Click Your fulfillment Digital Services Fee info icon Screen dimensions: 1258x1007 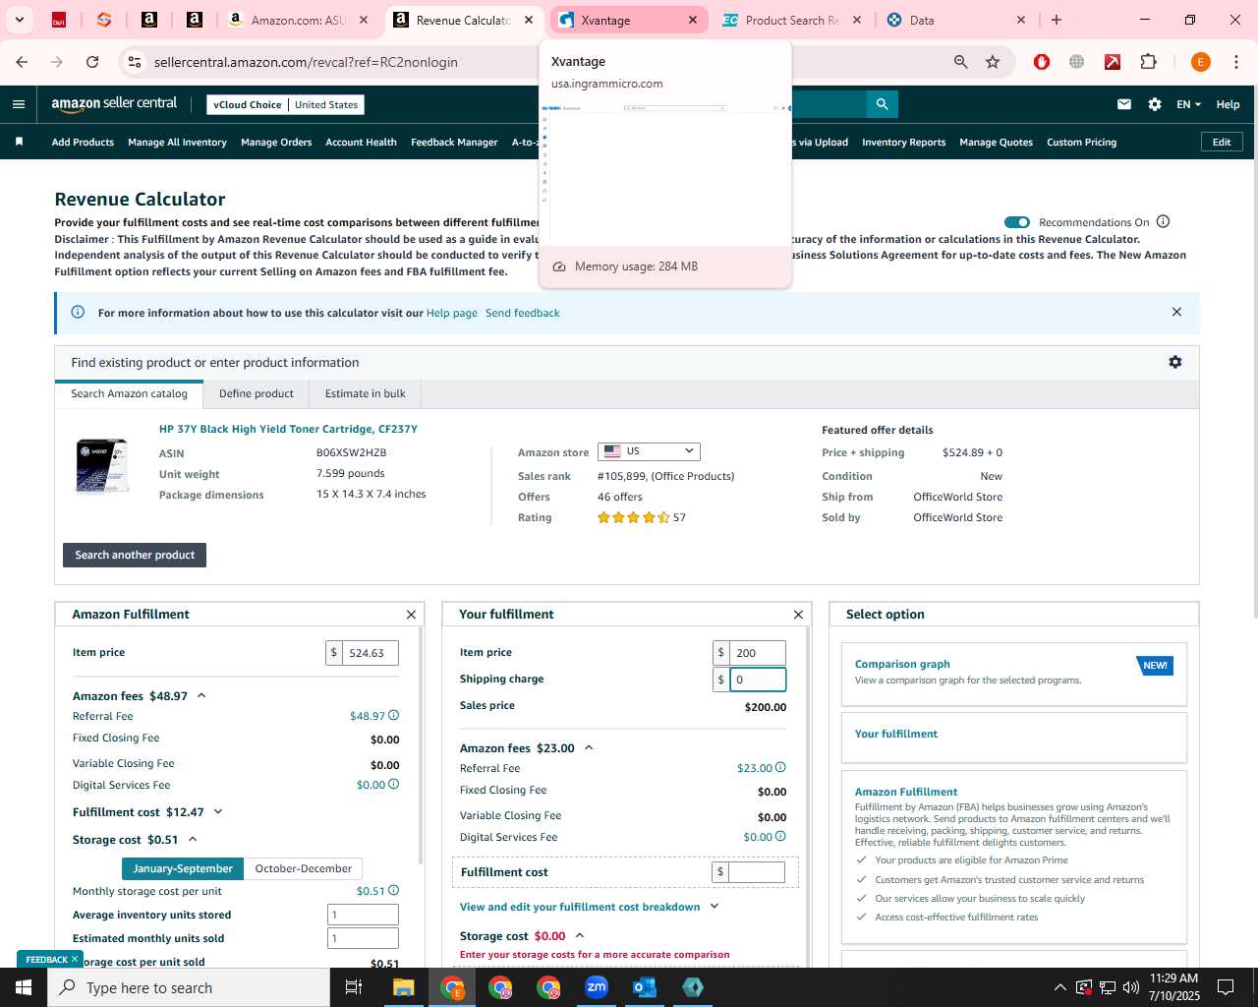(781, 836)
